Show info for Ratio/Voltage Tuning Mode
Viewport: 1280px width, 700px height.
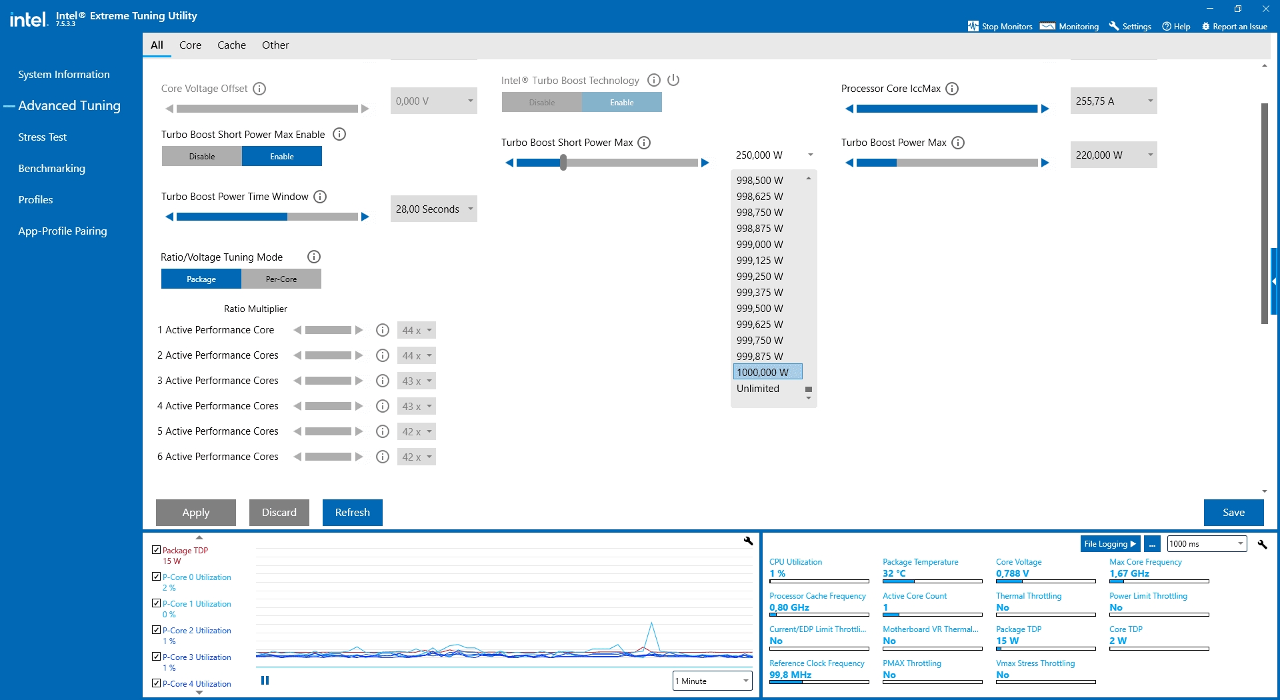[314, 257]
